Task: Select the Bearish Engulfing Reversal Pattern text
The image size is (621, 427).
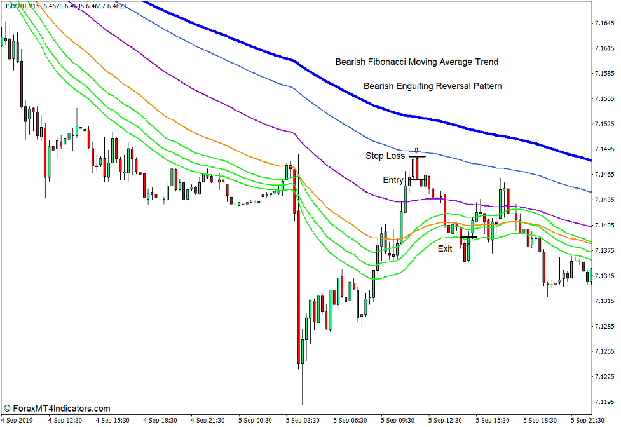Action: click(433, 86)
